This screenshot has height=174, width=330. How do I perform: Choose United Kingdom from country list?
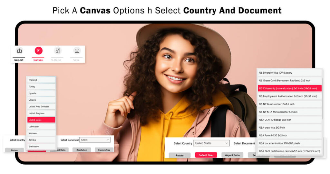tap(41, 113)
